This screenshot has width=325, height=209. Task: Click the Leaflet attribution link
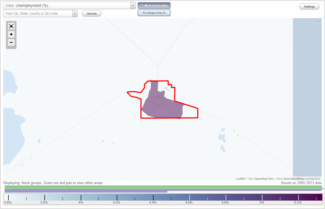[240, 179]
